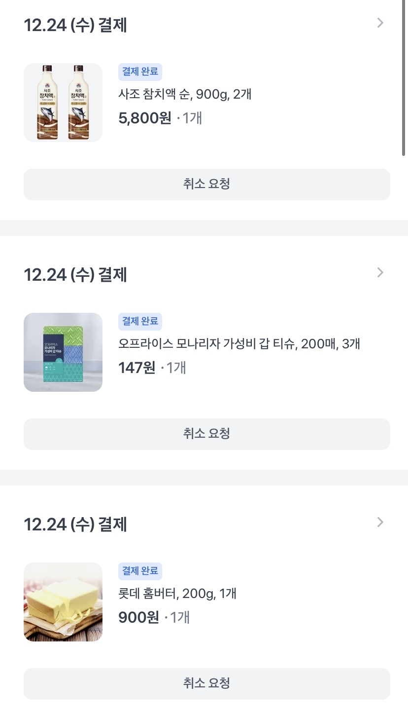Screen dimensions: 408x713
Task: Select the butter product photo
Action: 63,602
